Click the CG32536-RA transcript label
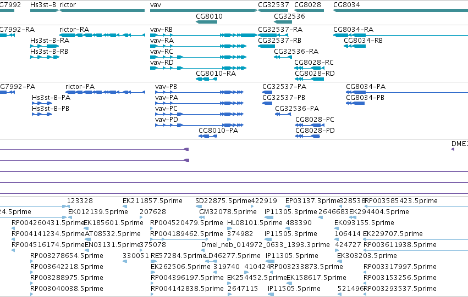 click(x=296, y=52)
